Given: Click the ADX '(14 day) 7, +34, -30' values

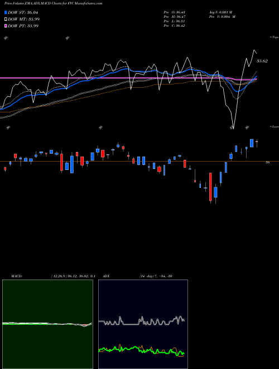Looking at the screenshot, I should point(156,276).
